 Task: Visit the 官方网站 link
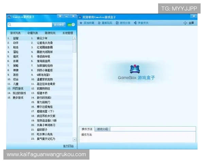(68, 146)
